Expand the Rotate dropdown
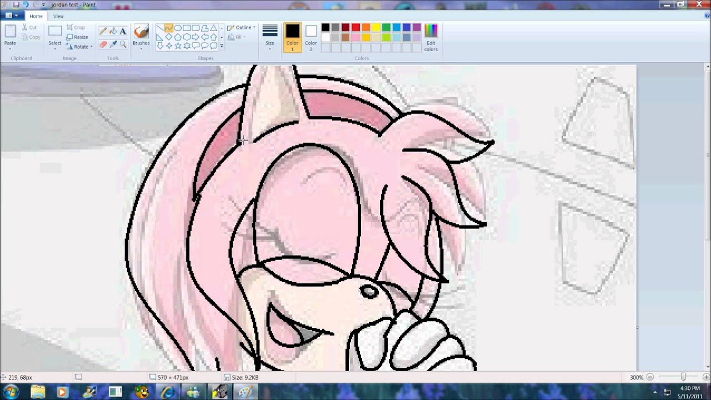 point(91,47)
